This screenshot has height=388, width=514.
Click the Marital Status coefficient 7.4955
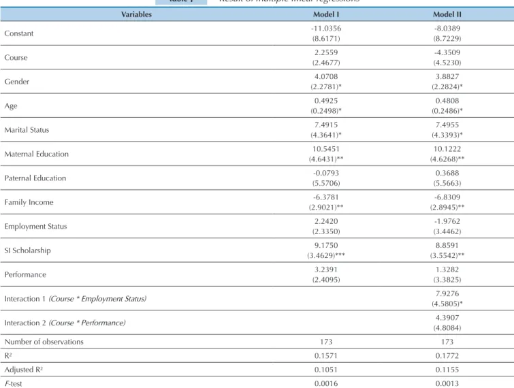[x=447, y=125]
